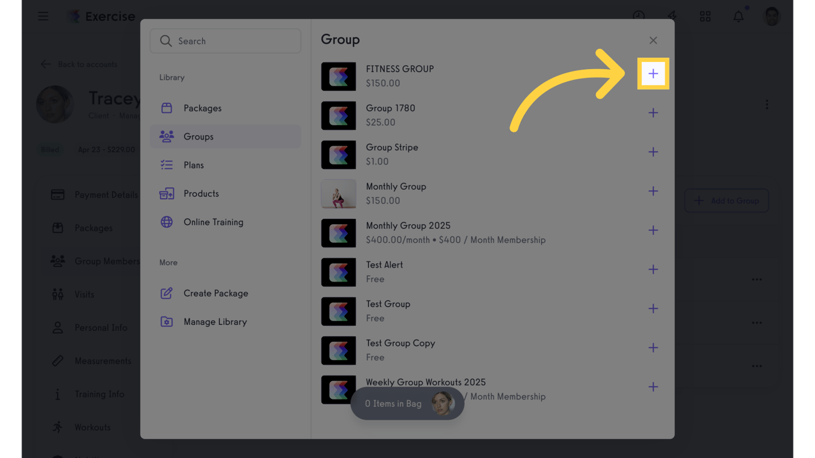
Task: Open the apps grid launcher
Action: click(705, 16)
